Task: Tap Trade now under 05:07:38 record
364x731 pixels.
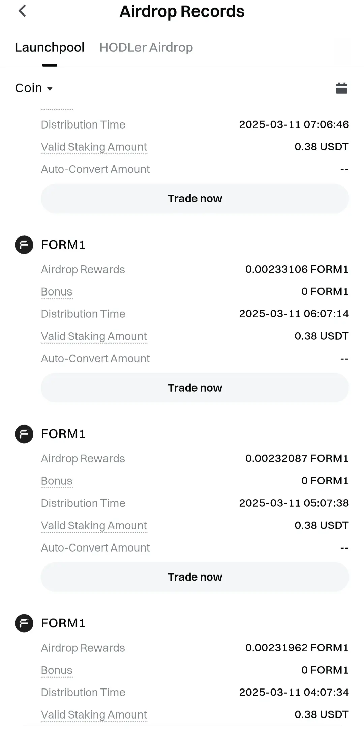Action: (x=195, y=577)
